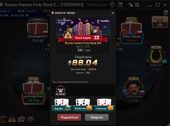This screenshot has height=126, width=170.
Task: Click the table layout L icon
Action: (120, 5)
